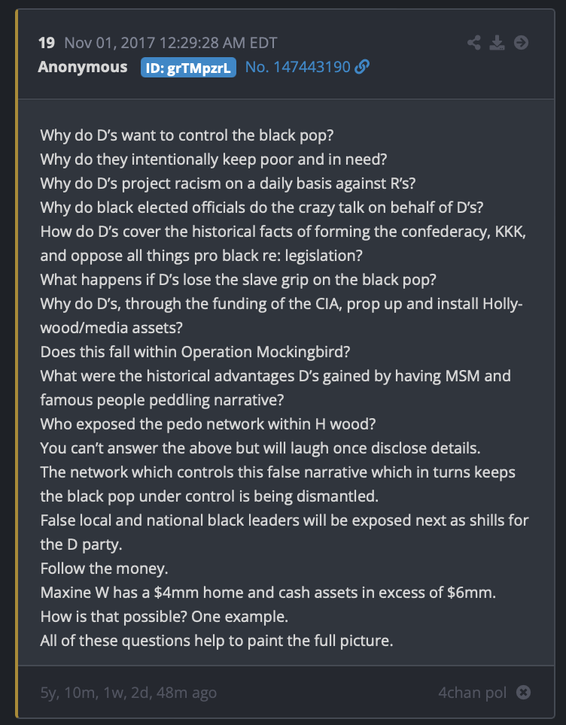Image resolution: width=566 pixels, height=725 pixels.
Task: Click the relative time '5y, 10m, 1w, 2d, 48m ago'
Action: click(129, 693)
